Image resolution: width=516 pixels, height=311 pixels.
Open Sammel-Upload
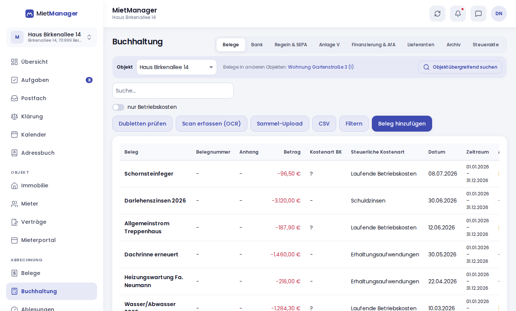tap(280, 124)
